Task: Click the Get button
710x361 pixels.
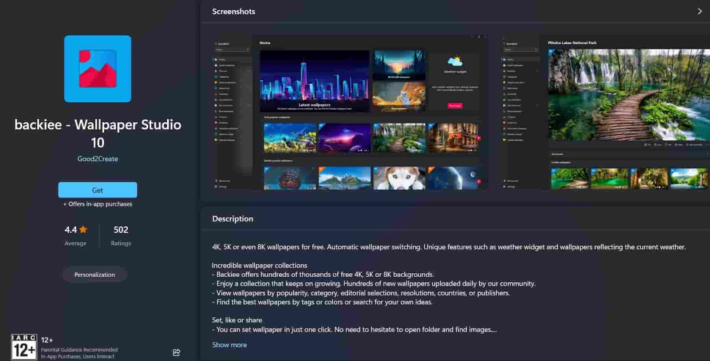Action: pos(98,190)
